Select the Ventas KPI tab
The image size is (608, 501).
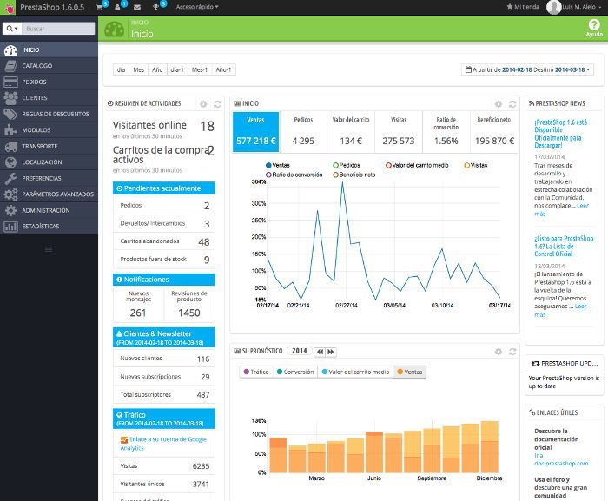tap(256, 132)
